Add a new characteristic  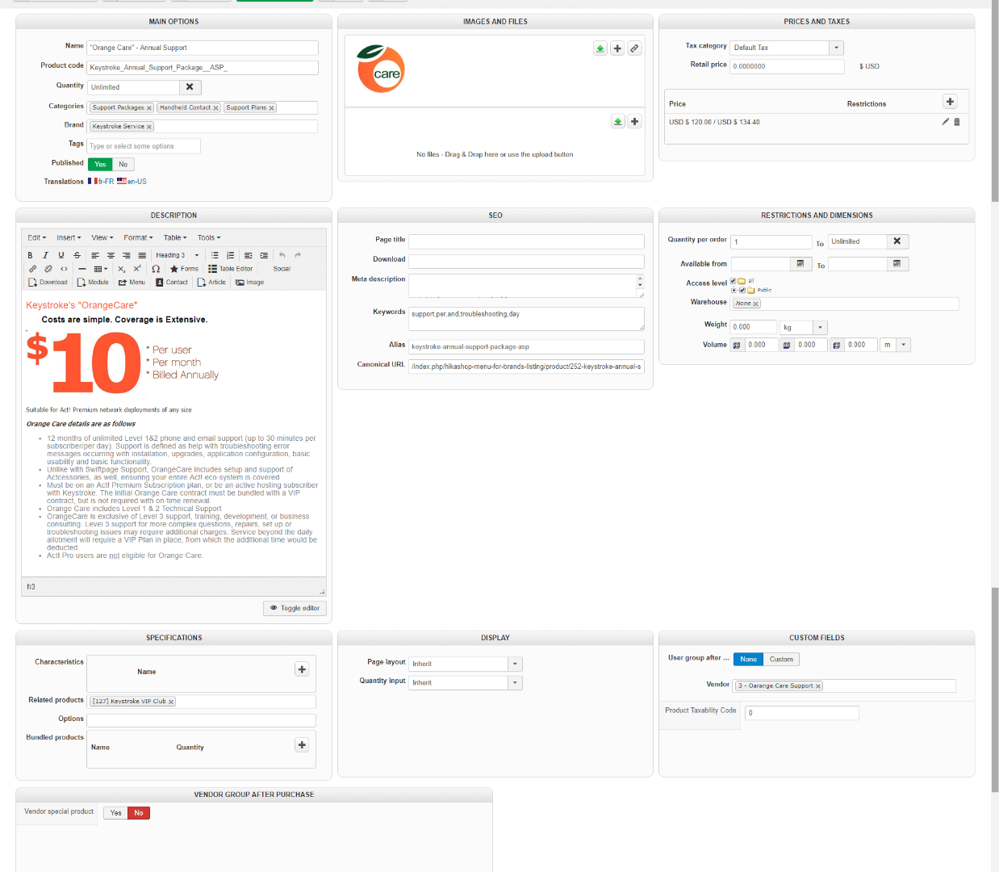click(302, 669)
